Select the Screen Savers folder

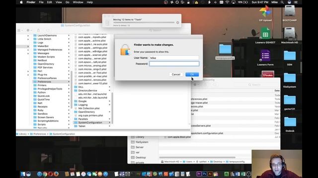45,117
